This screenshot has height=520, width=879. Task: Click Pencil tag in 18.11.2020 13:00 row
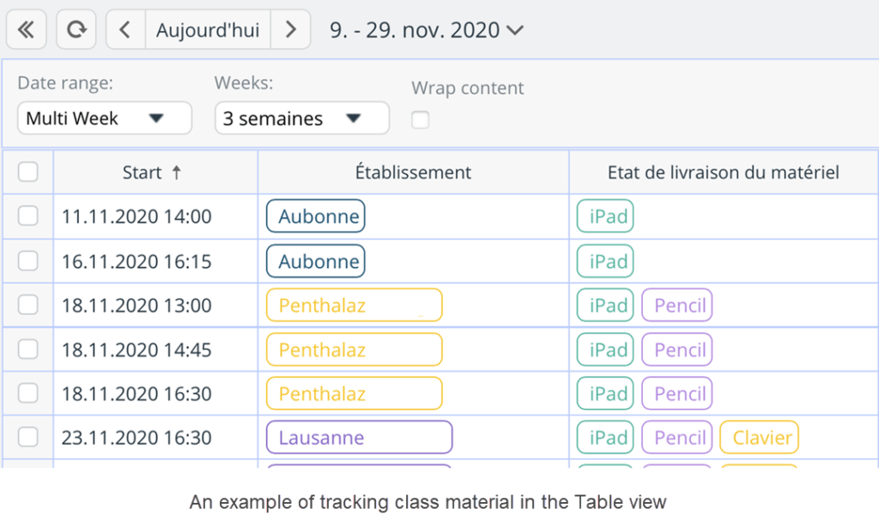[676, 305]
